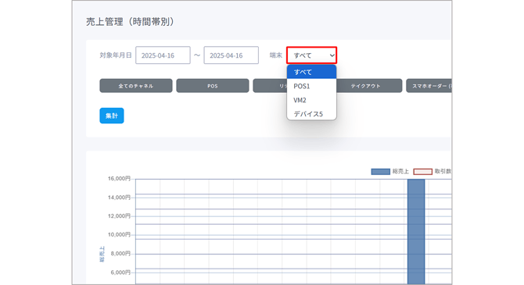Screen dimensions: 524x285
Task: Click the blue 総売上 legend swatch
Action: (x=381, y=172)
